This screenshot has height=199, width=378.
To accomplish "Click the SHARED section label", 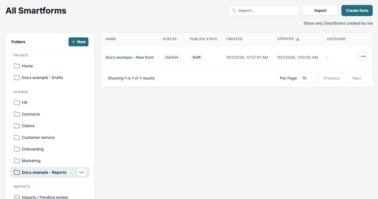I will coord(21,92).
